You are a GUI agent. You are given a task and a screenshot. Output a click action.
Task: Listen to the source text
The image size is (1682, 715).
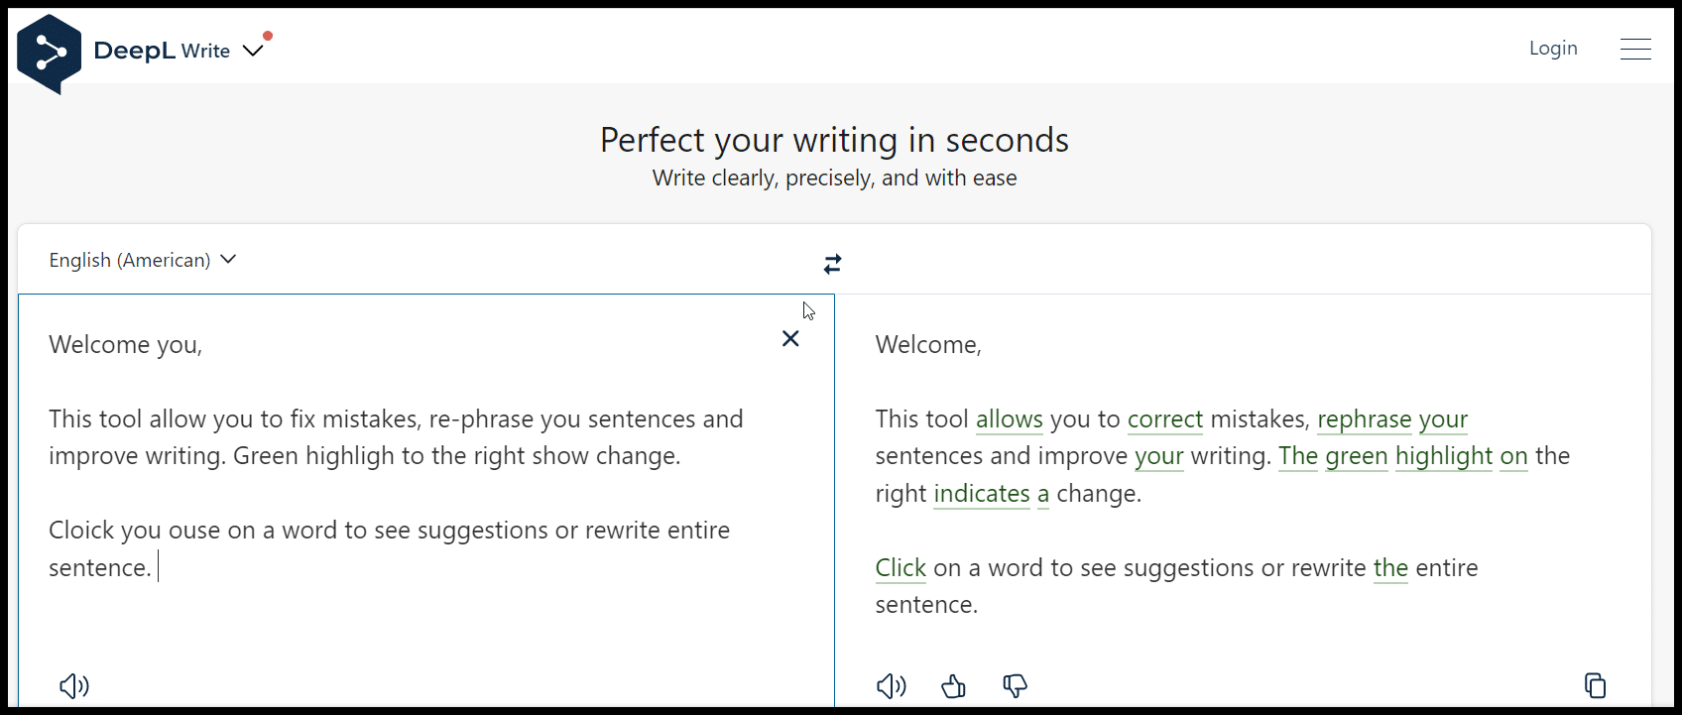pyautogui.click(x=74, y=686)
